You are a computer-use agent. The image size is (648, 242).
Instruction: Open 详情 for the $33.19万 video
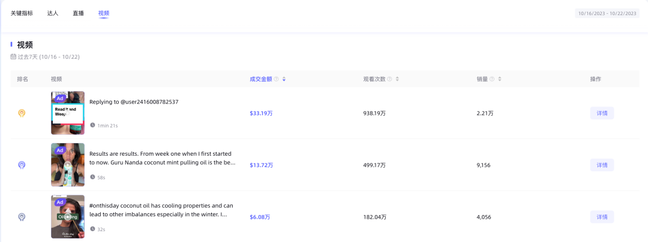click(x=602, y=113)
